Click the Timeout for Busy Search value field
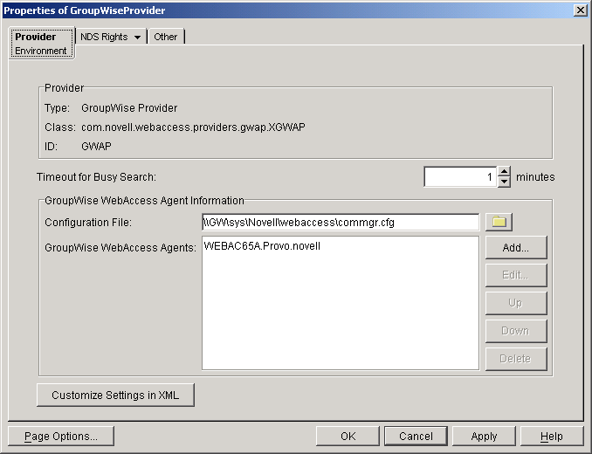 [461, 176]
